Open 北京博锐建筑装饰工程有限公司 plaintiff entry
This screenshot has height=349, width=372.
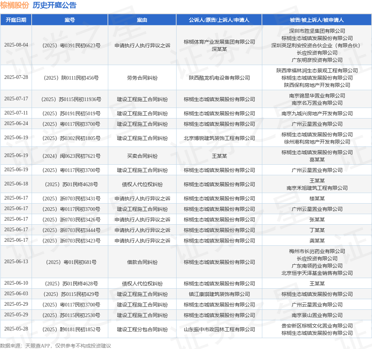point(219,138)
